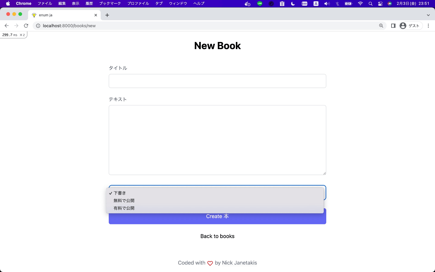Click the memory/keyboard icon in menu bar

pyautogui.click(x=304, y=4)
